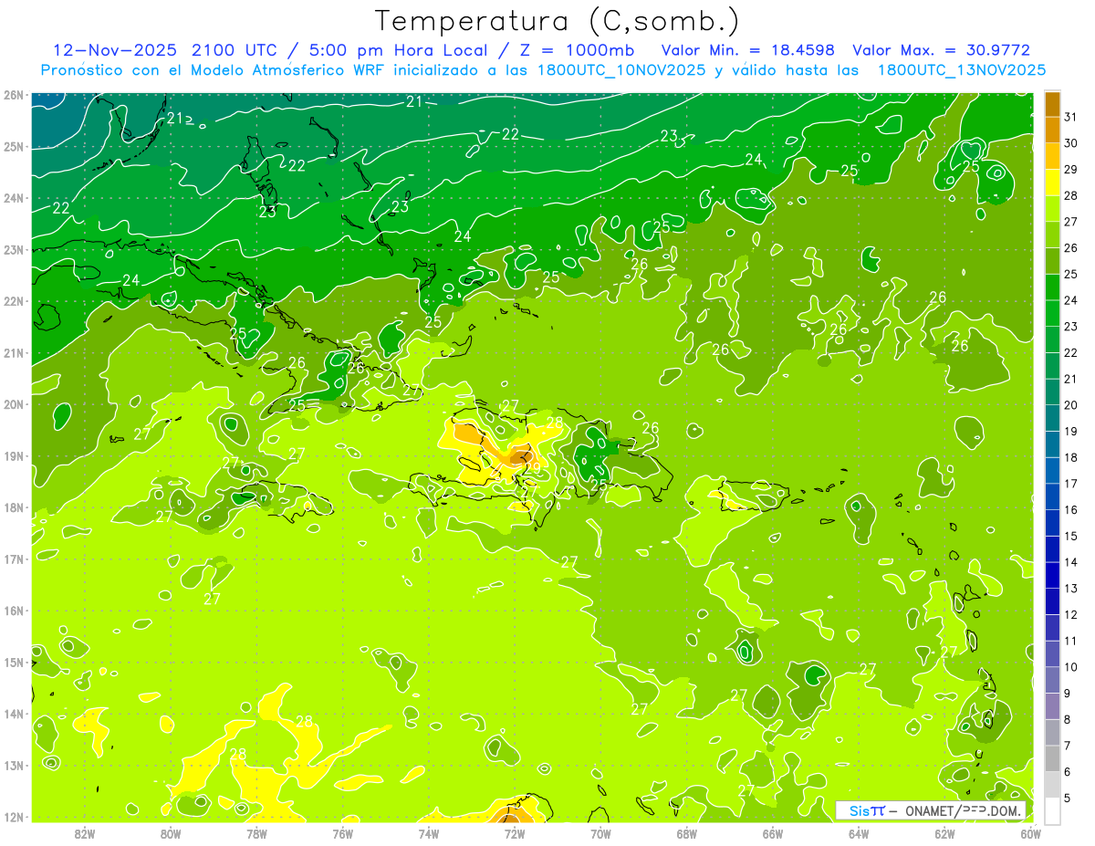
Task: Pick the bright yellow swatch between 28 and 29
Action: click(x=1052, y=183)
